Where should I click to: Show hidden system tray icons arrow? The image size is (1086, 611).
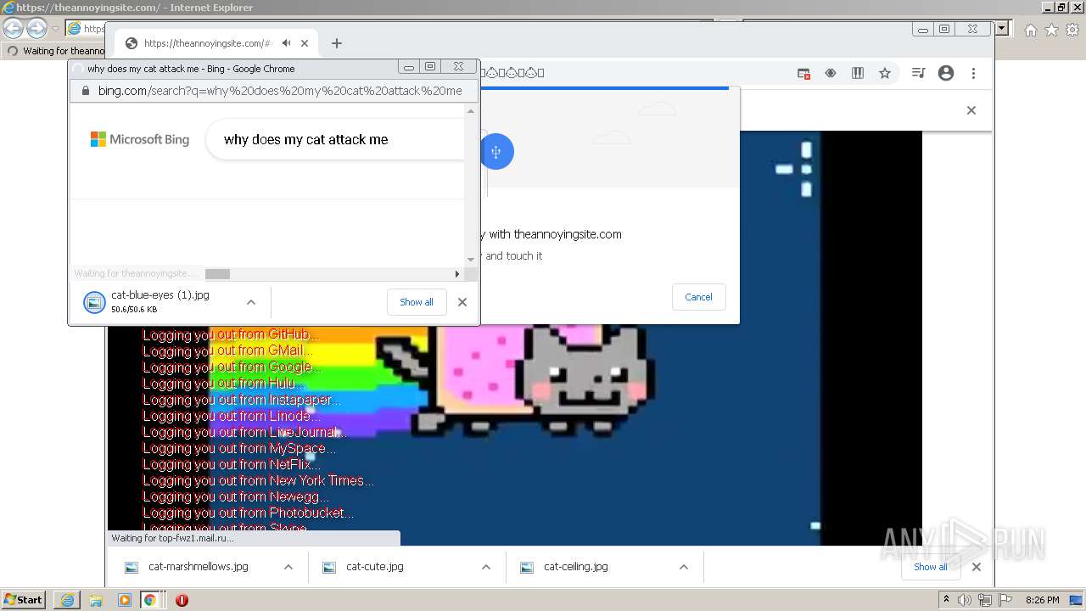click(946, 600)
